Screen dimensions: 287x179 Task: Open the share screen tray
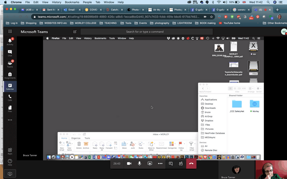(x=150, y=164)
